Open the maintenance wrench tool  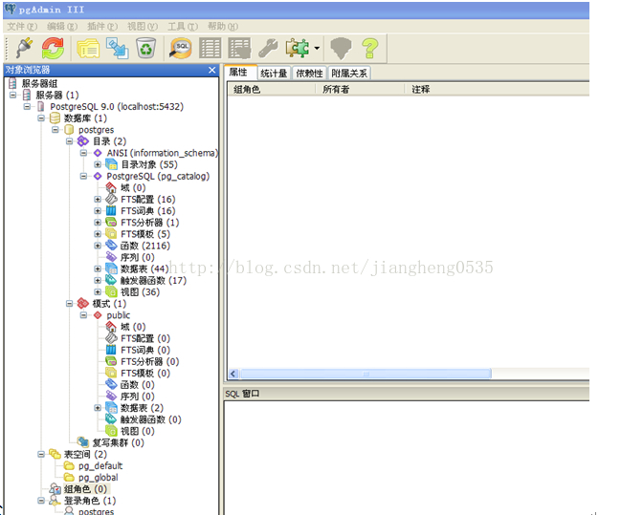[268, 49]
